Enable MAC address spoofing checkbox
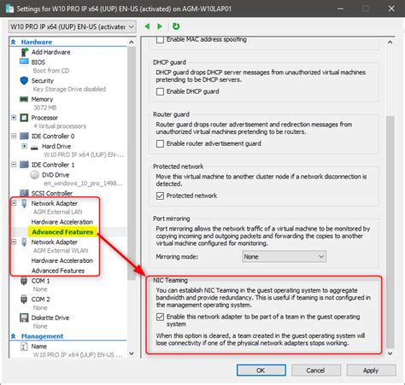 tap(160, 40)
